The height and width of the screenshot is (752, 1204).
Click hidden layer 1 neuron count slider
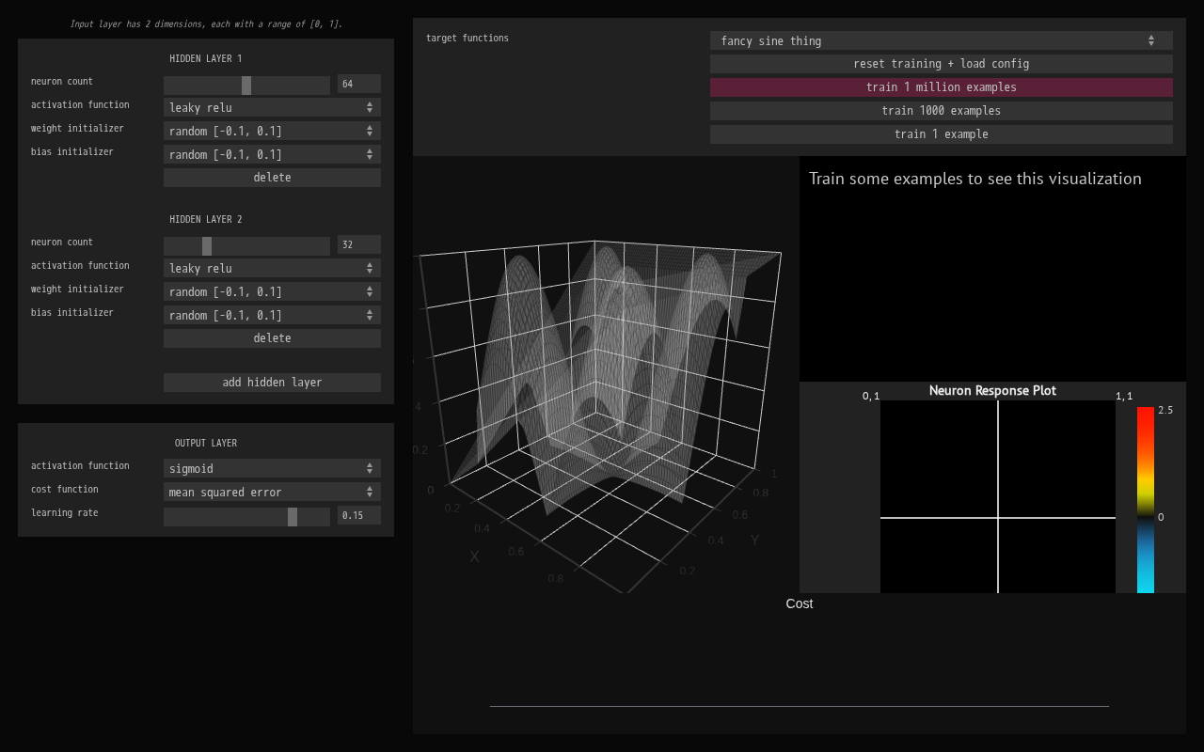point(246,86)
